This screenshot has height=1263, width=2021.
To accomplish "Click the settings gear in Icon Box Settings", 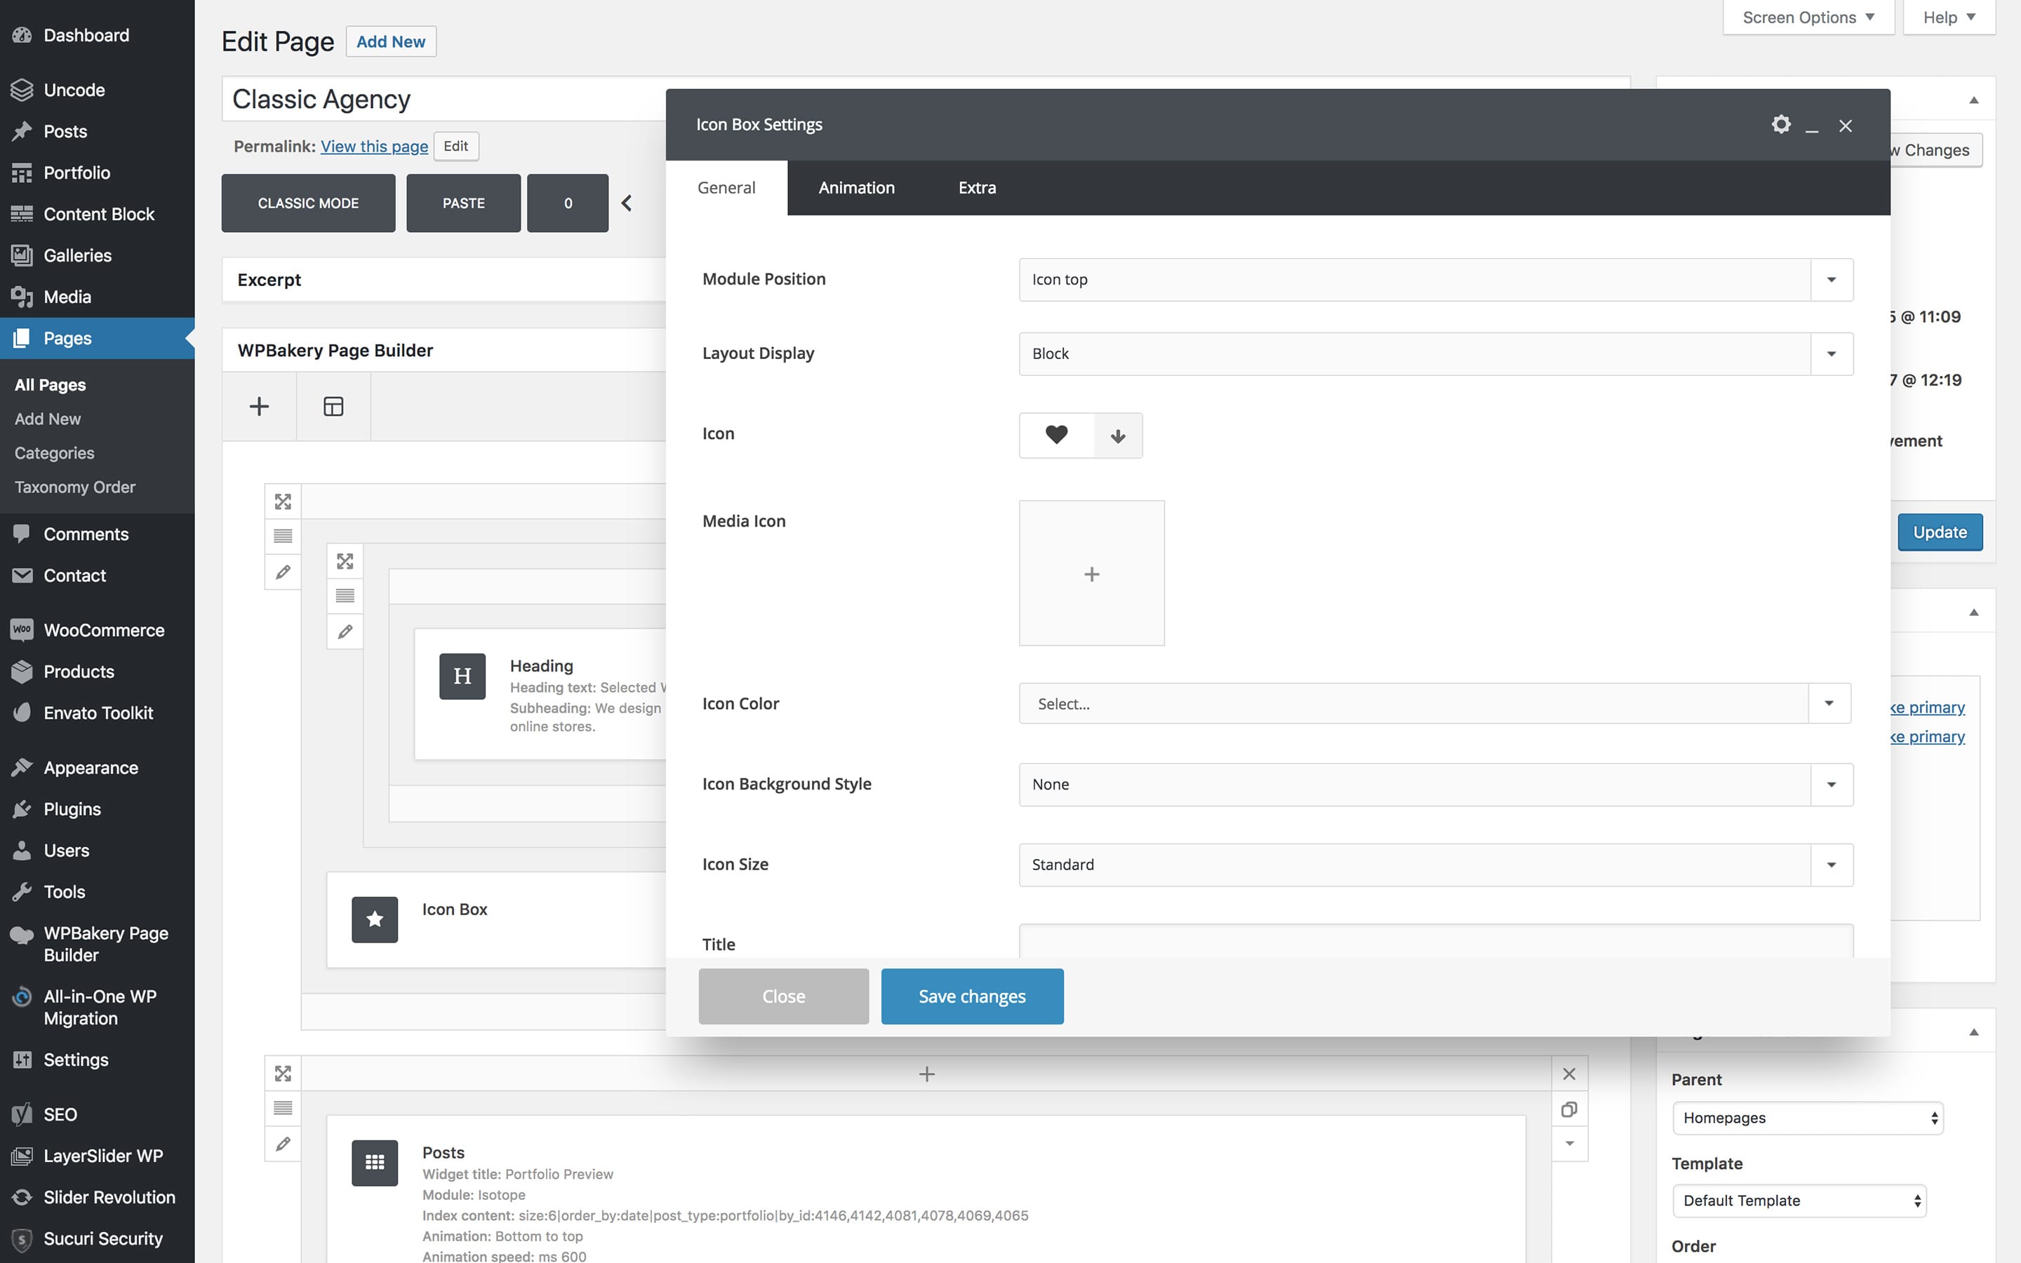I will (1780, 124).
